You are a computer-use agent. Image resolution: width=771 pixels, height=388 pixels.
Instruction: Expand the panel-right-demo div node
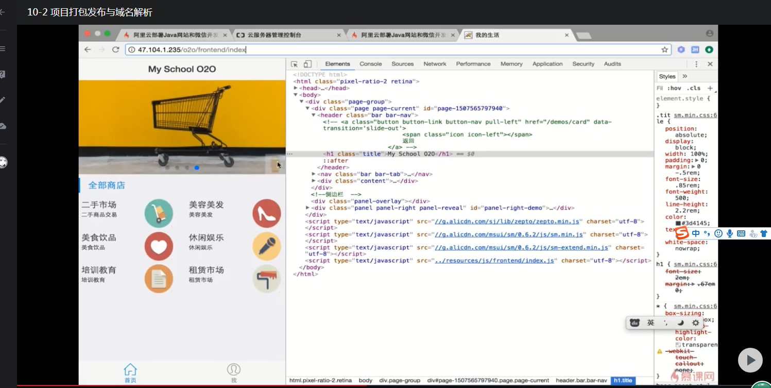tap(307, 208)
